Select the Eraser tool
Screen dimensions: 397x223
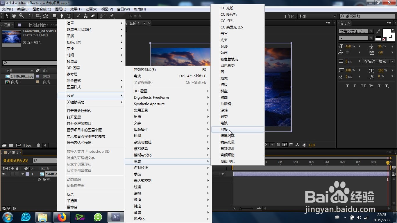[93, 16]
